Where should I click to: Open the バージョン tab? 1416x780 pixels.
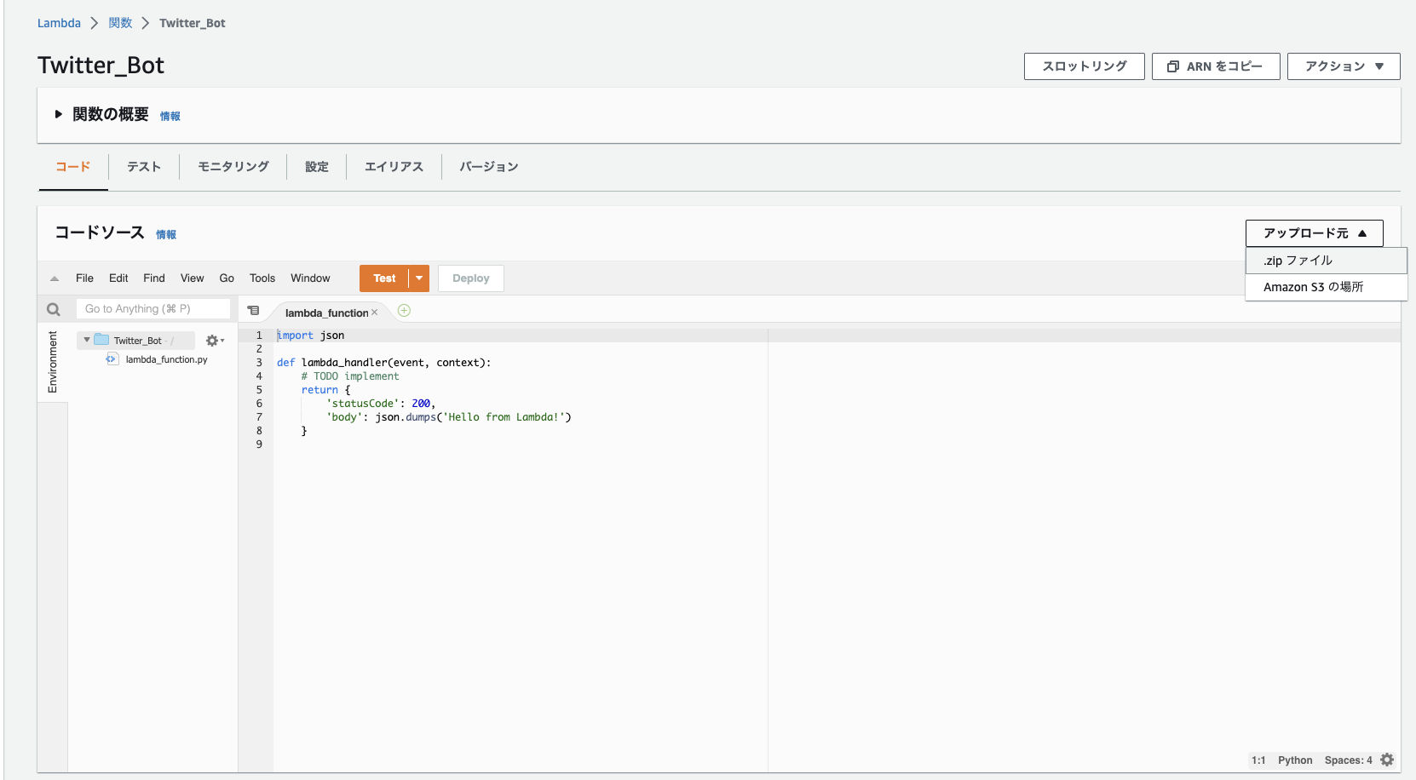point(489,167)
